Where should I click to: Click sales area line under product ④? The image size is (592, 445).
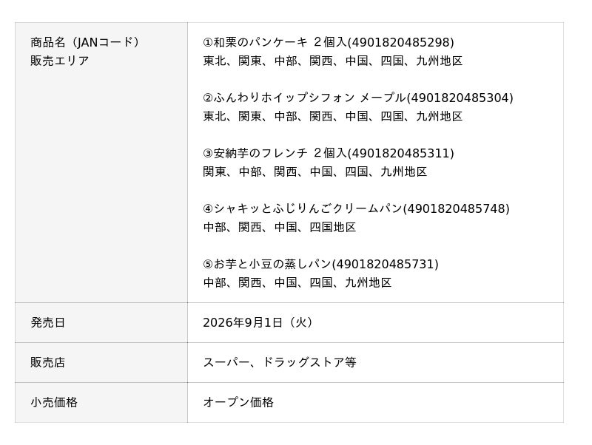(x=280, y=227)
